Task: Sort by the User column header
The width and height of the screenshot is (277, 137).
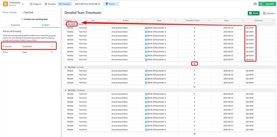Action: coord(94,21)
